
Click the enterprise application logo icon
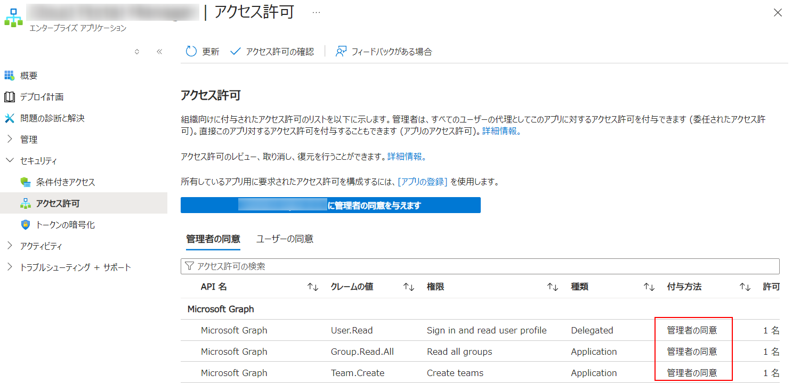tap(13, 17)
